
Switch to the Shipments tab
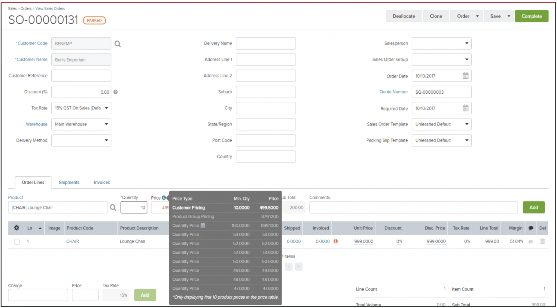pos(69,182)
